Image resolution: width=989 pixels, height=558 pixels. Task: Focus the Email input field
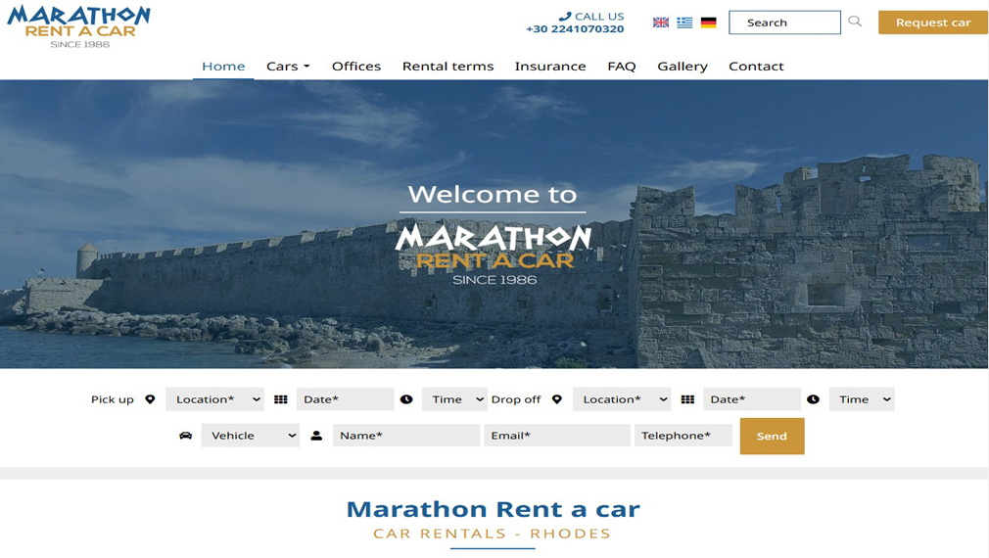pos(557,436)
